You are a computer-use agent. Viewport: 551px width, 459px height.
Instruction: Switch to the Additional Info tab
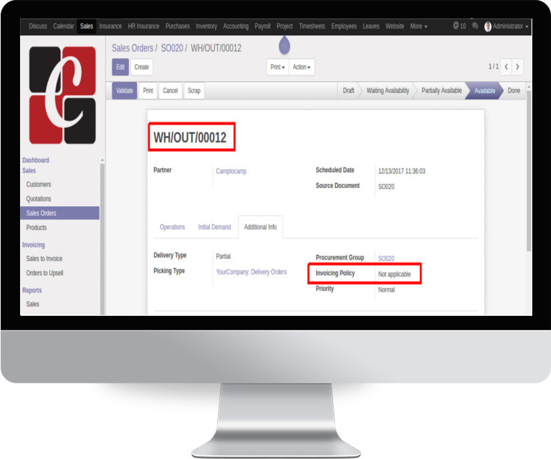[x=260, y=227]
